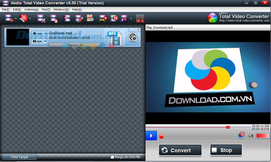This screenshot has height=162, width=271.
Task: Open the Tool menu
Action: point(46,9)
